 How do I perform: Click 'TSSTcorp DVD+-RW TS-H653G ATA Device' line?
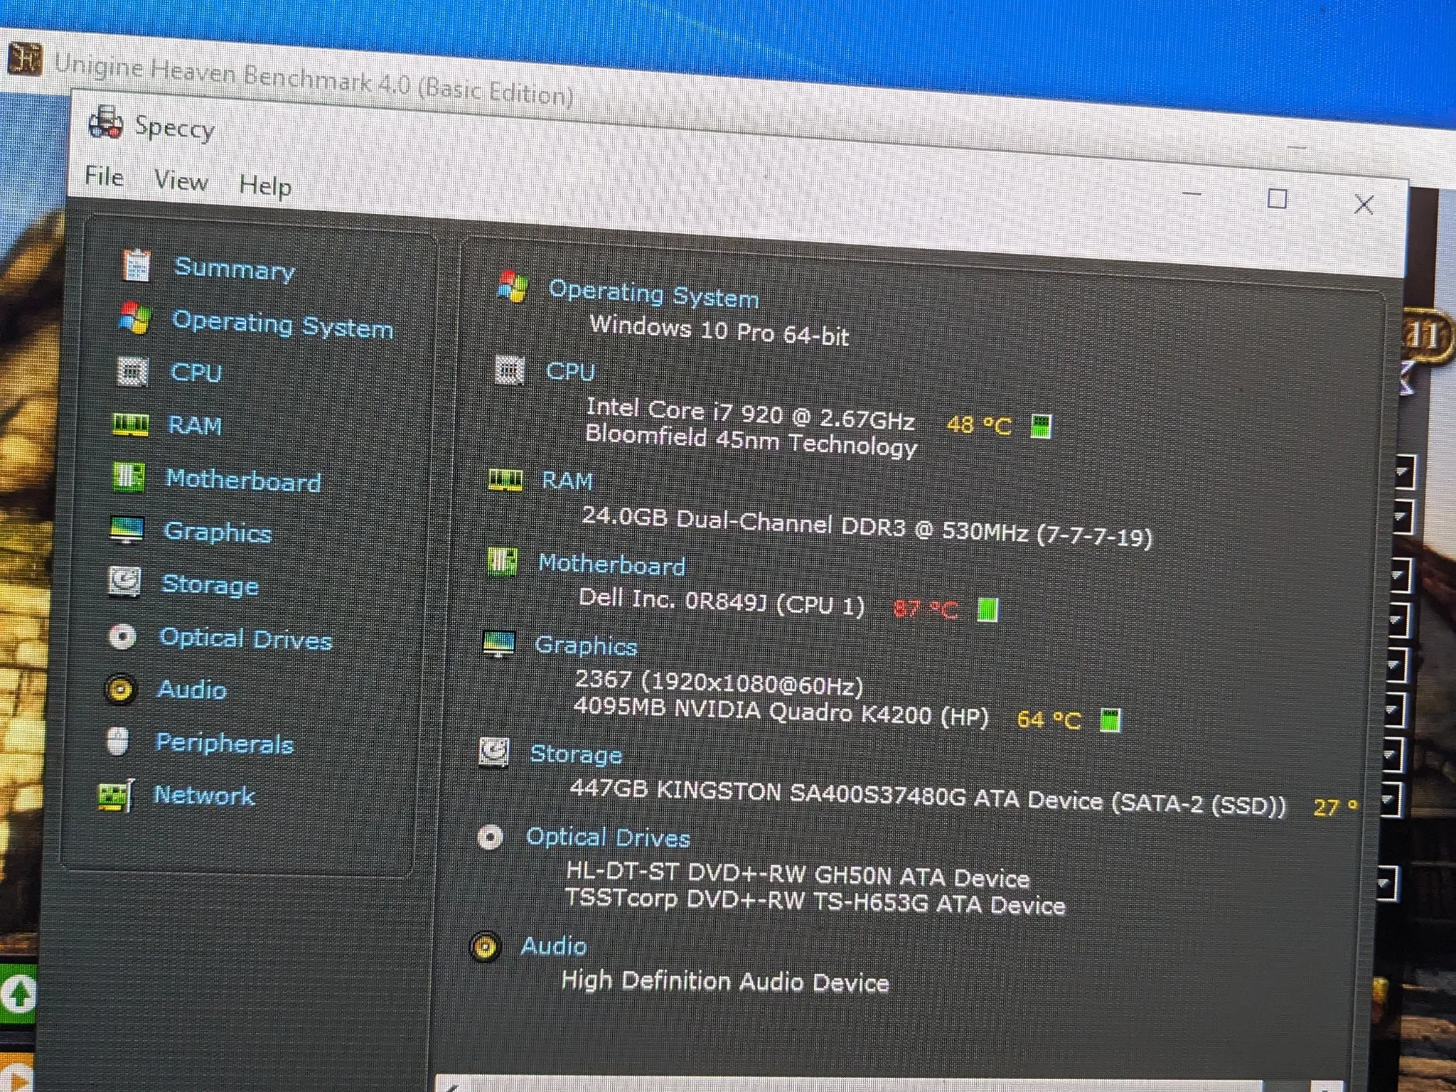[815, 902]
